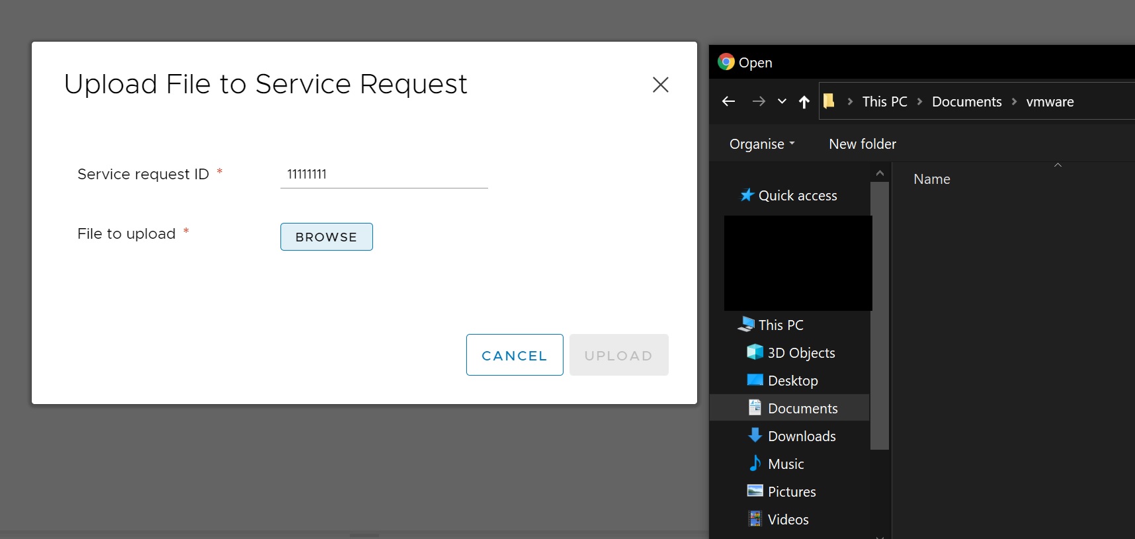Image resolution: width=1135 pixels, height=539 pixels.
Task: Sort files by Name column header
Action: pos(931,179)
